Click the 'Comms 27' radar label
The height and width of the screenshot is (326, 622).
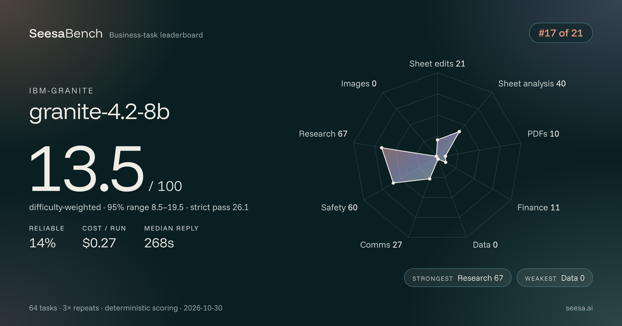(381, 245)
